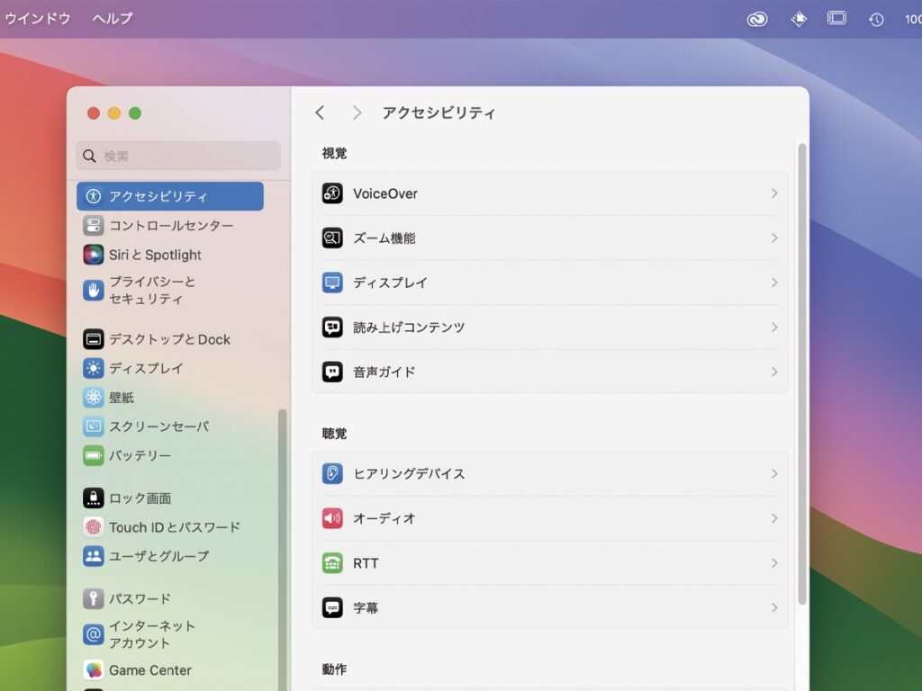Click the 字幕 captions icon
Image resolution: width=922 pixels, height=691 pixels.
[x=332, y=607]
